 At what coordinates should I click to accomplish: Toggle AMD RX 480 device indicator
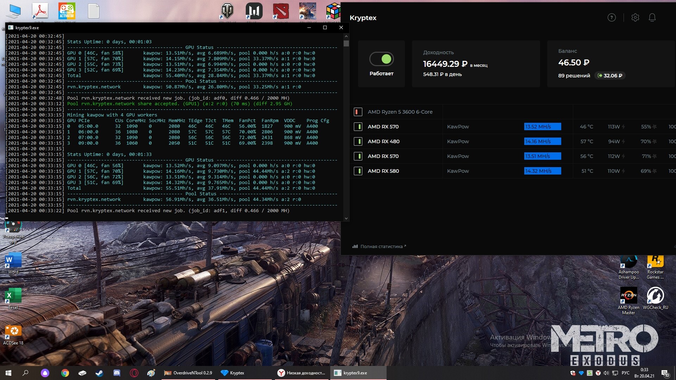[358, 141]
